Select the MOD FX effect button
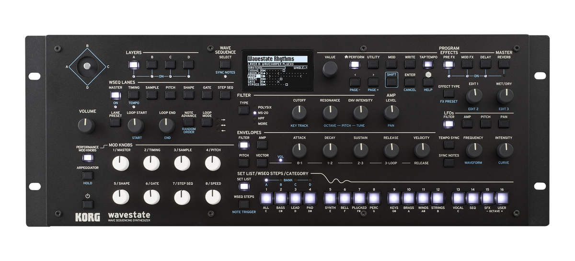Viewport: 575px width, 261px height. click(x=467, y=65)
